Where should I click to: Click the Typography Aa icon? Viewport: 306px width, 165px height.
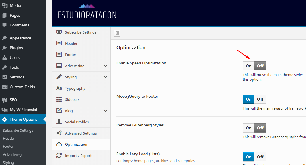click(x=59, y=88)
